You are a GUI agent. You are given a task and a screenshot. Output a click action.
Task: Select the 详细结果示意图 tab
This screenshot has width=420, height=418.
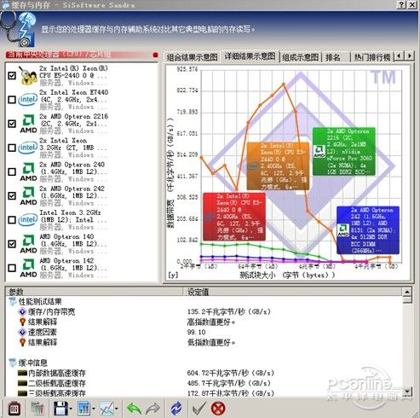[250, 56]
